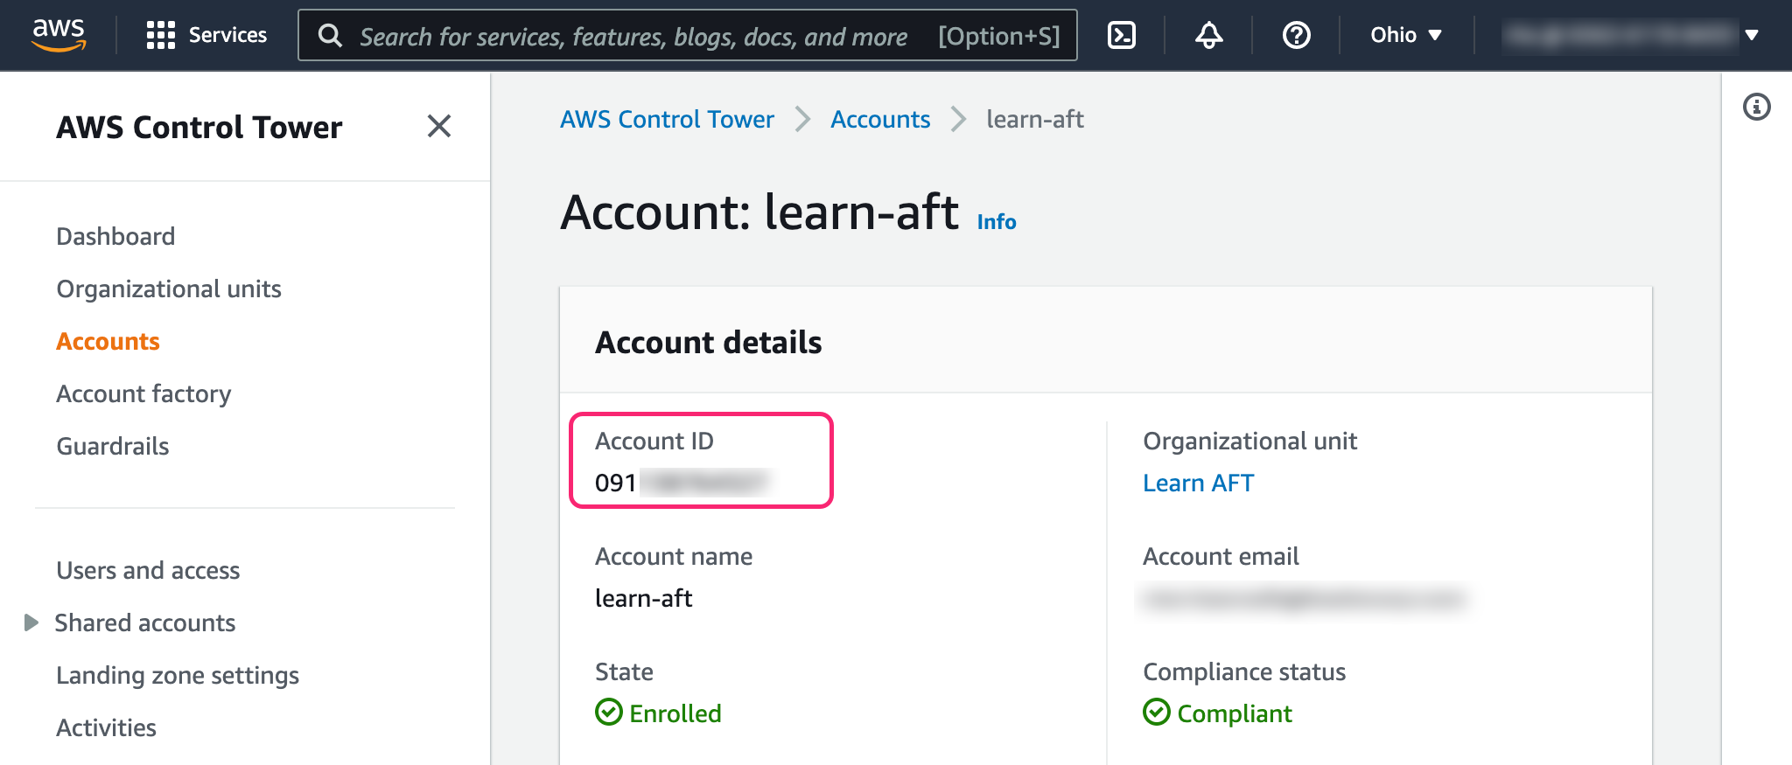1792x765 pixels.
Task: Click the AWS logo home icon
Action: (x=59, y=35)
